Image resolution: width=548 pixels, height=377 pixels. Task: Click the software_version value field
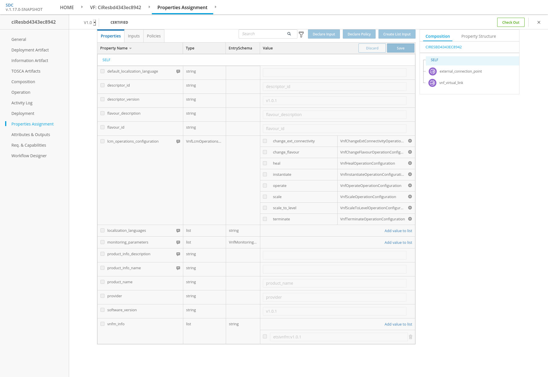tap(335, 311)
